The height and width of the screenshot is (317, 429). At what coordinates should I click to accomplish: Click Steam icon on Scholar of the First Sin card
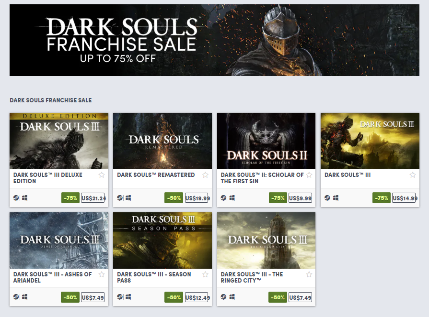(x=223, y=197)
